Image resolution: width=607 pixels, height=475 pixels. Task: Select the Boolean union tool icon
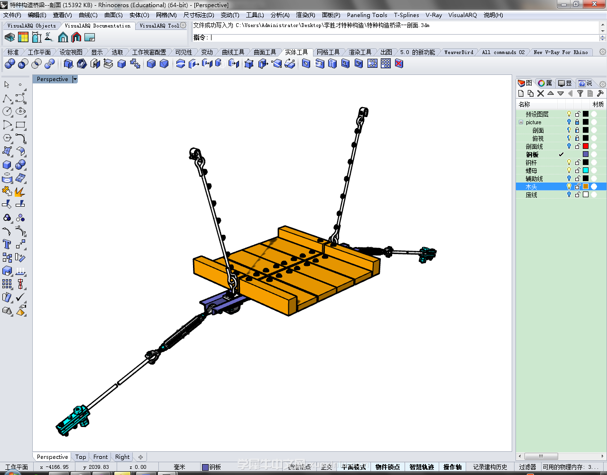coord(10,64)
